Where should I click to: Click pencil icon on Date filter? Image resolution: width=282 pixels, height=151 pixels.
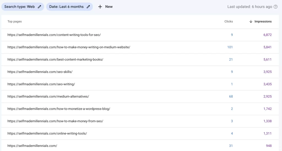tap(88, 7)
